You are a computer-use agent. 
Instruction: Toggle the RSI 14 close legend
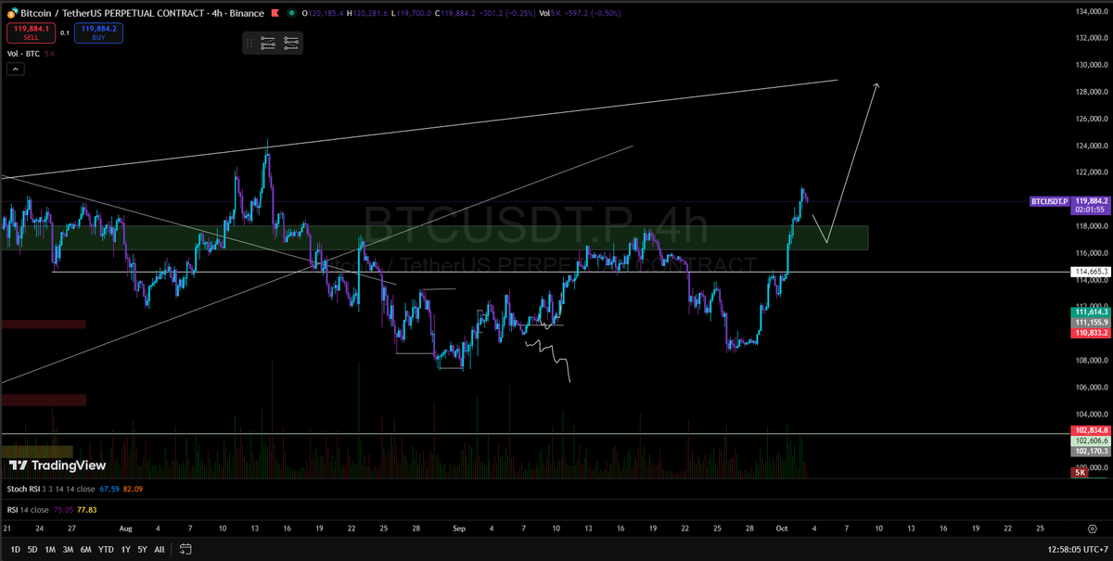(x=28, y=508)
